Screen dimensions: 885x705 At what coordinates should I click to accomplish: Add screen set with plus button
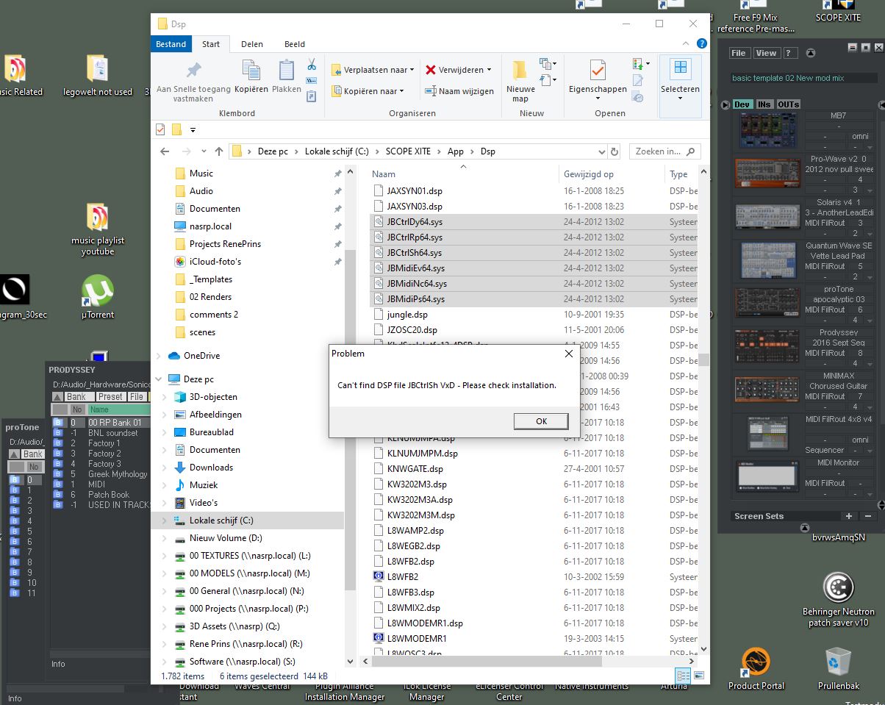848,516
